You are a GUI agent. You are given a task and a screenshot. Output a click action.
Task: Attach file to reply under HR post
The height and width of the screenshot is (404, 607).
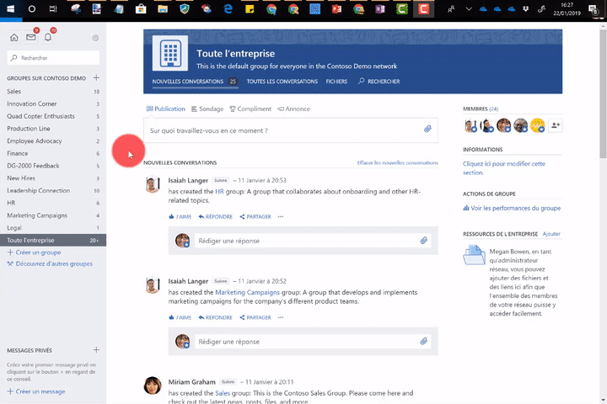click(x=423, y=241)
